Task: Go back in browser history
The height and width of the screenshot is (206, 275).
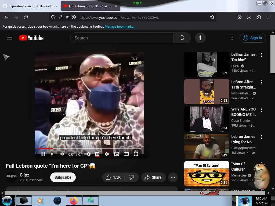Action: (6, 17)
